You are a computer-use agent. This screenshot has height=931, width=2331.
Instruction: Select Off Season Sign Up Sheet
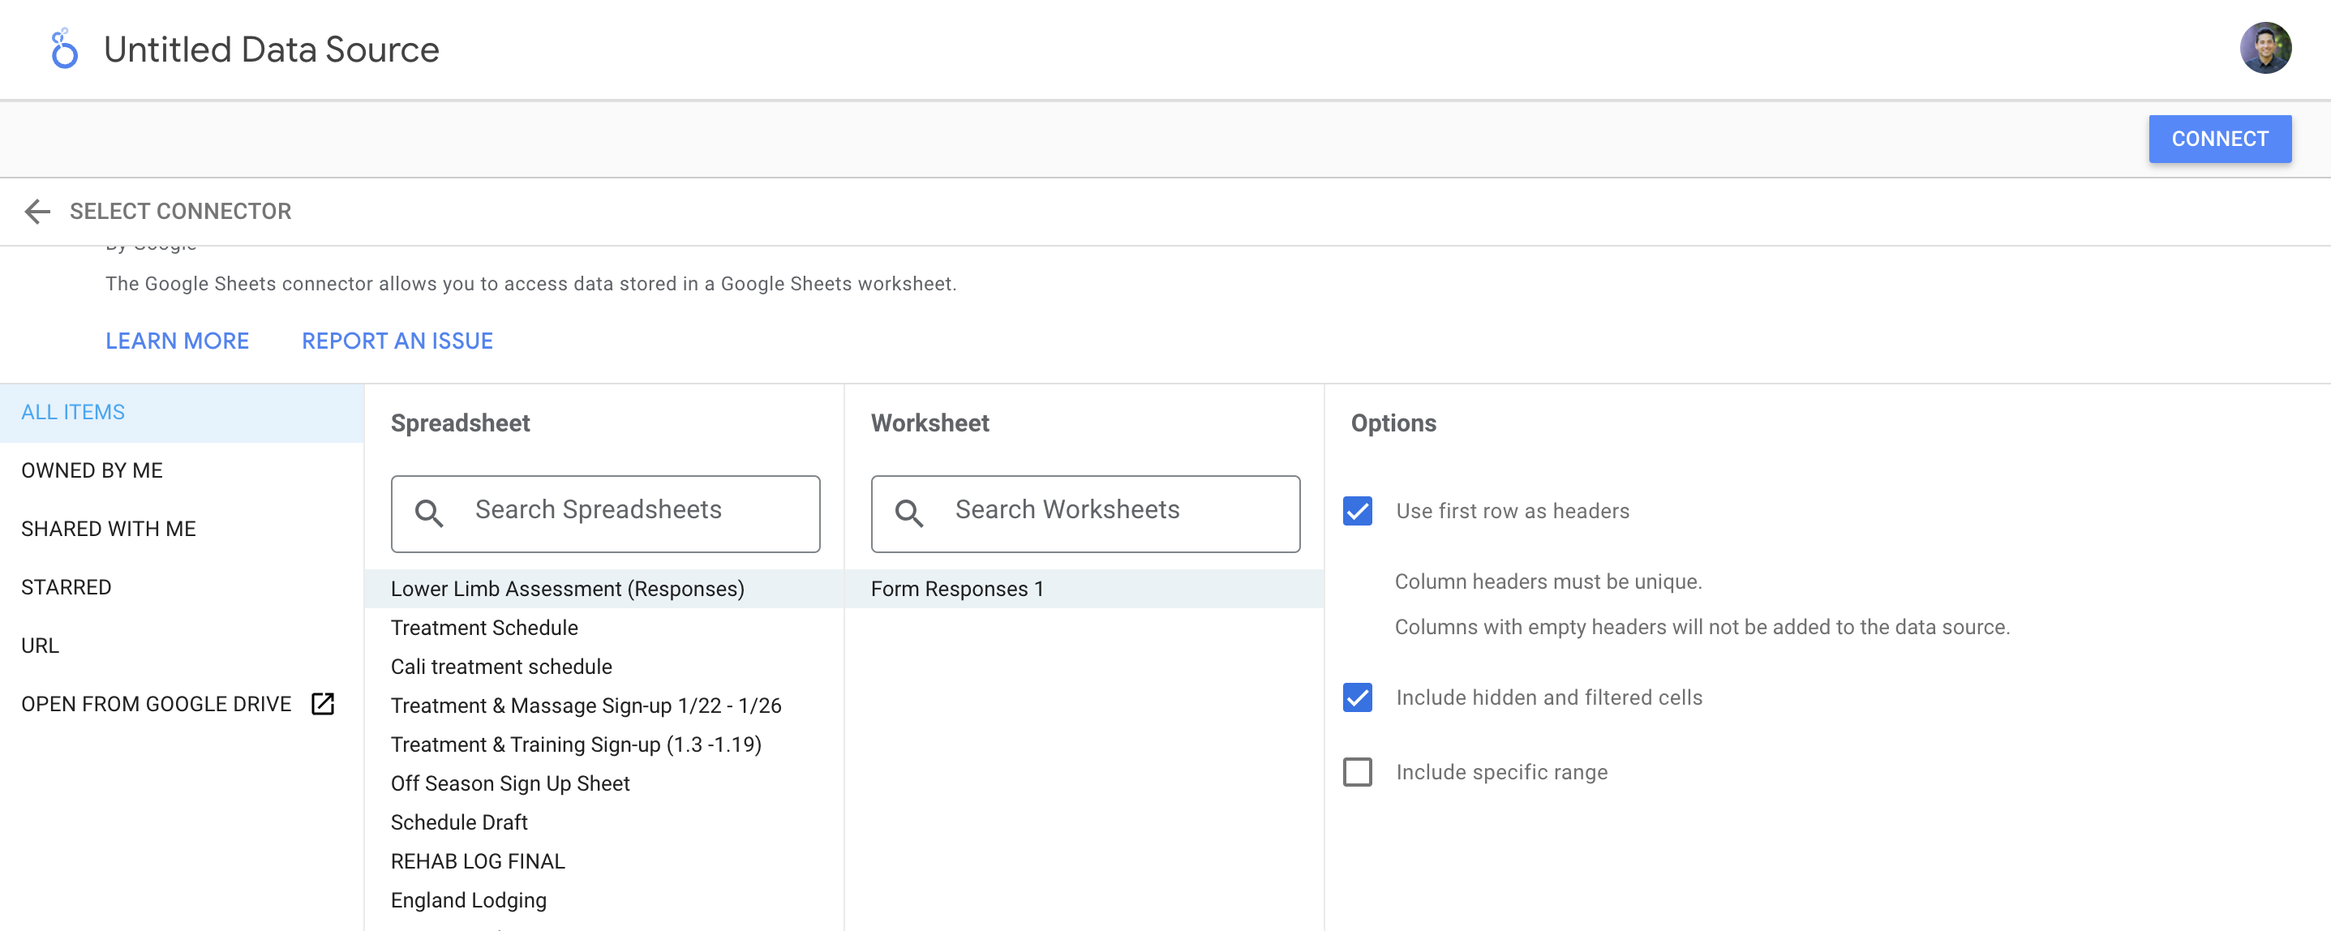tap(603, 783)
